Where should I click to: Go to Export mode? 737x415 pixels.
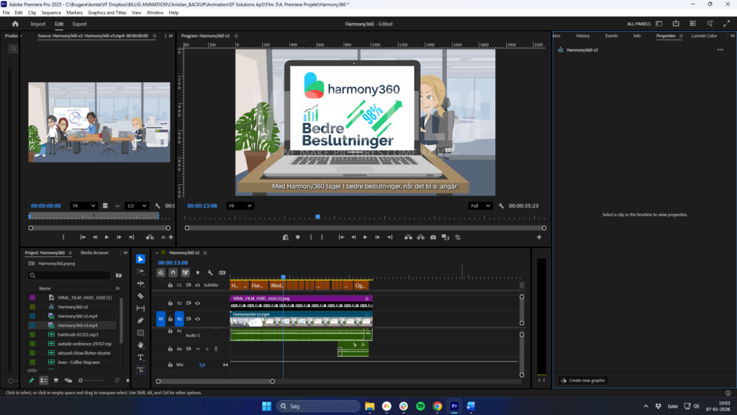pos(79,24)
